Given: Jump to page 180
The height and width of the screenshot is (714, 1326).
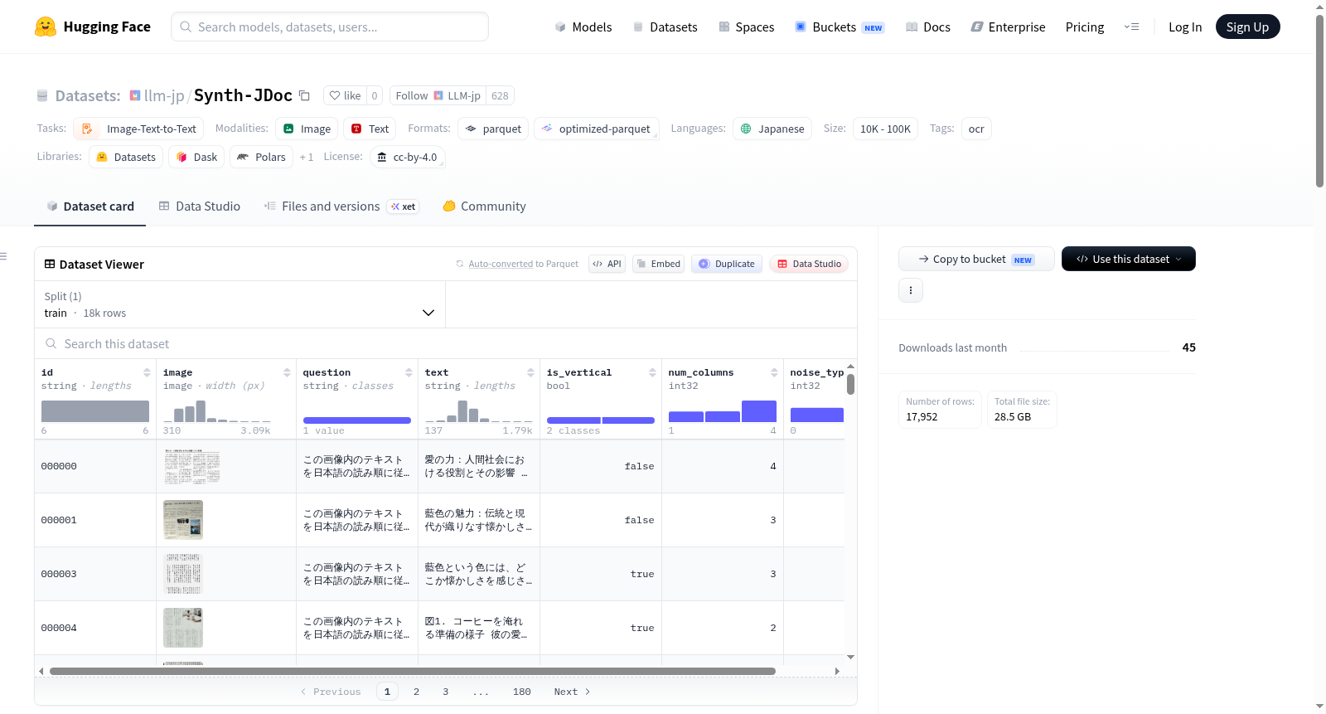Looking at the screenshot, I should click(521, 692).
